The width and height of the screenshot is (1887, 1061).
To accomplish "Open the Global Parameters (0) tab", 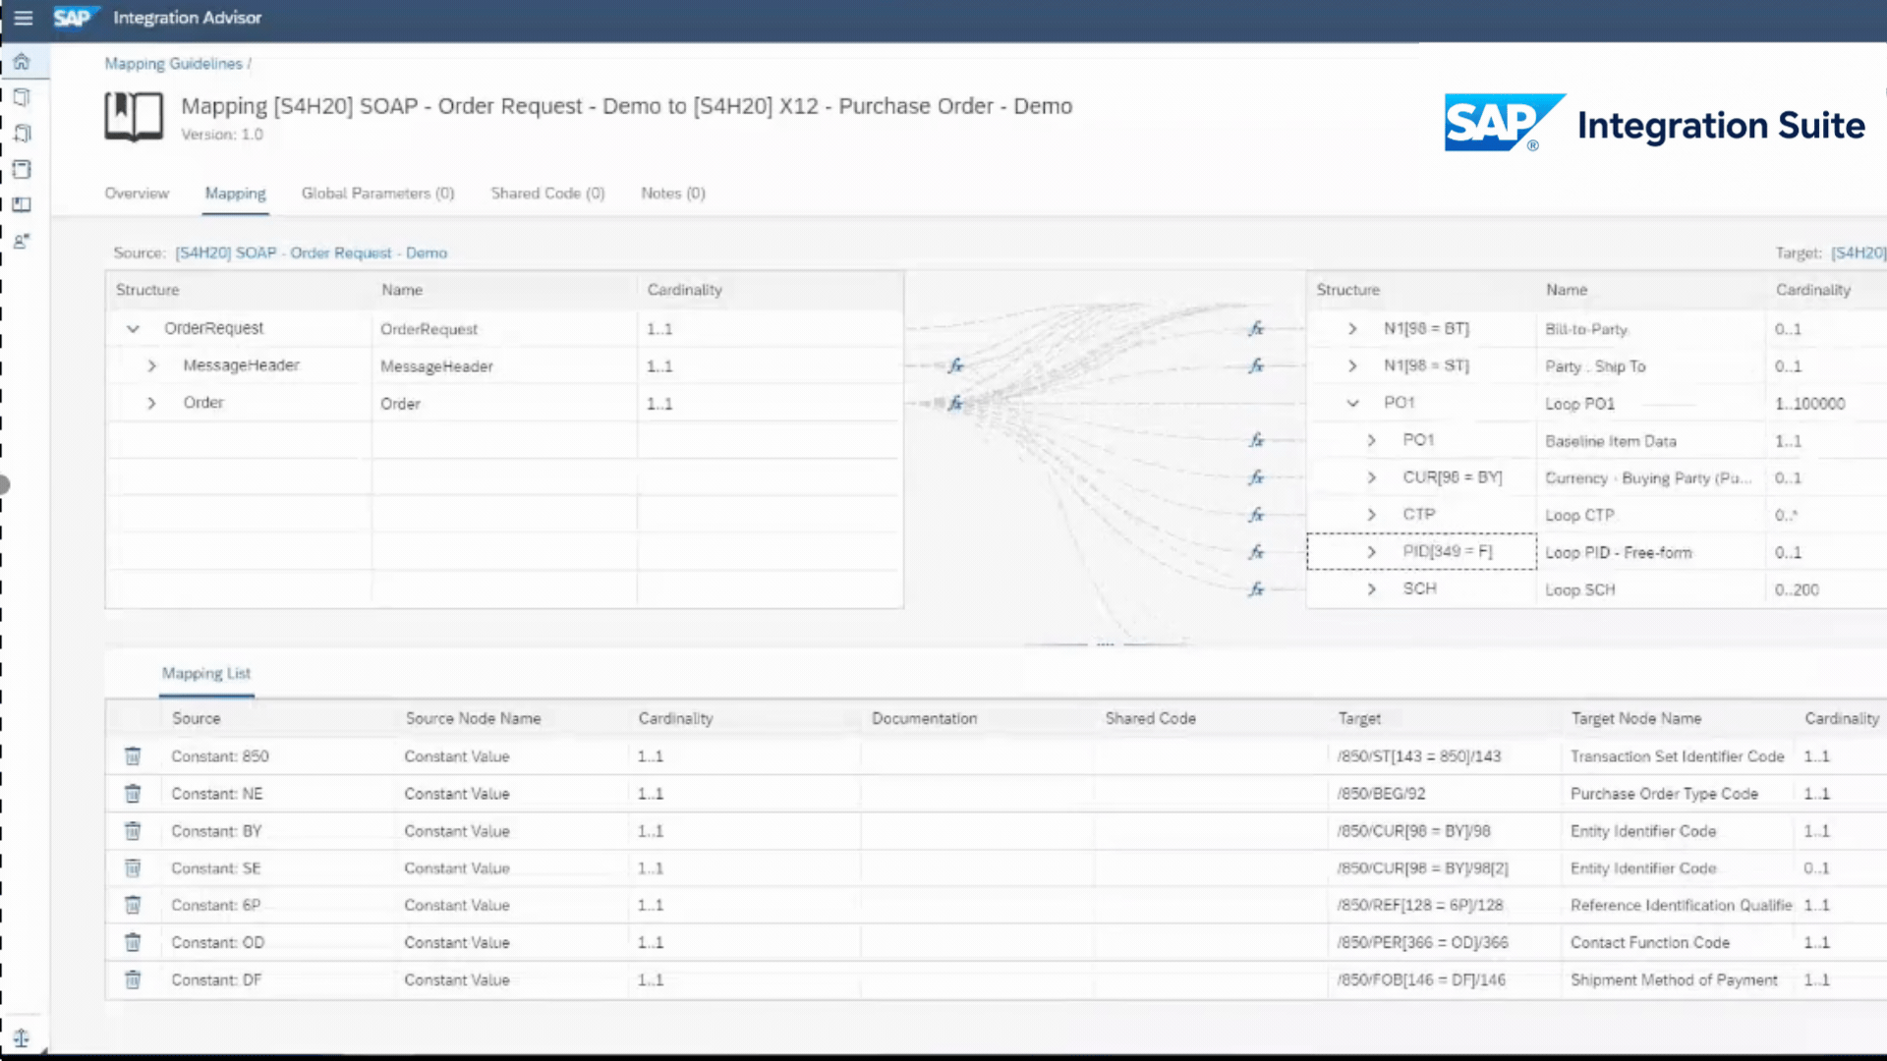I will pyautogui.click(x=377, y=194).
